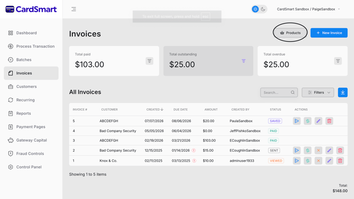The width and height of the screenshot is (354, 199).
Task: Filter by Total paid card icon
Action: click(x=149, y=61)
